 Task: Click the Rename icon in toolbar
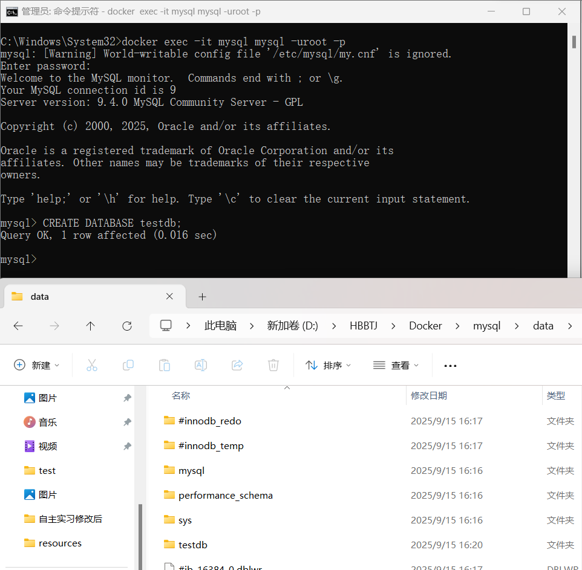click(201, 365)
